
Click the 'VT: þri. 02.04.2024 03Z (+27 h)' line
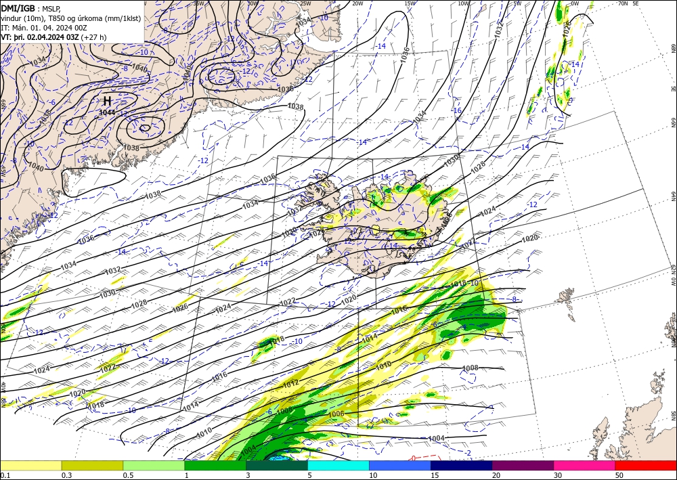(x=53, y=37)
